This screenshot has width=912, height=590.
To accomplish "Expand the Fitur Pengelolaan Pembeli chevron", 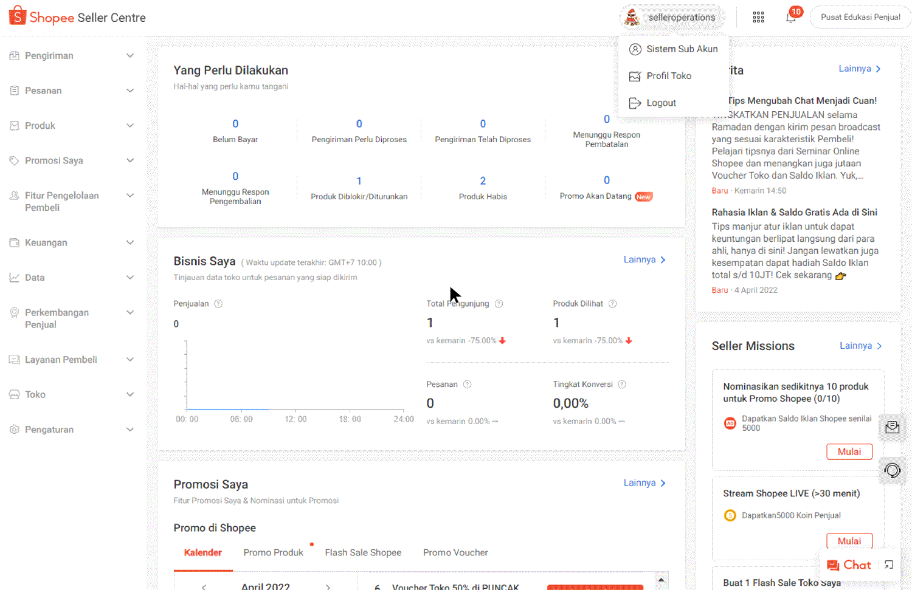I will click(130, 196).
